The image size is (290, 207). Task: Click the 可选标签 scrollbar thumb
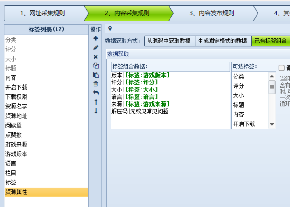[x=272, y=87]
